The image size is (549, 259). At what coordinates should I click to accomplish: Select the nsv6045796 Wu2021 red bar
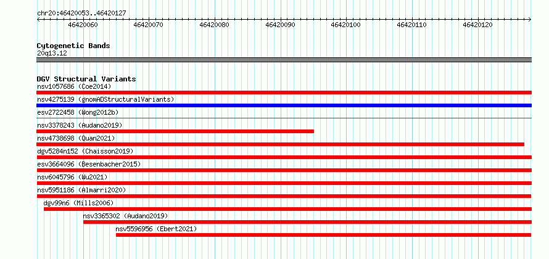[284, 183]
